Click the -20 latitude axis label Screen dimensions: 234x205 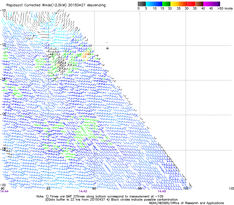(x=3, y=185)
